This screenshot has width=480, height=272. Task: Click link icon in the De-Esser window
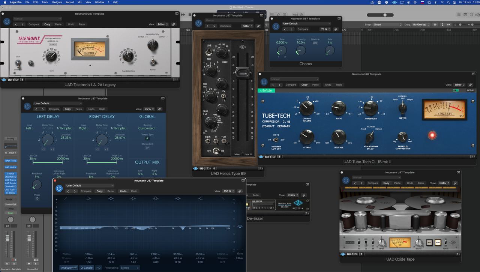click(x=304, y=195)
